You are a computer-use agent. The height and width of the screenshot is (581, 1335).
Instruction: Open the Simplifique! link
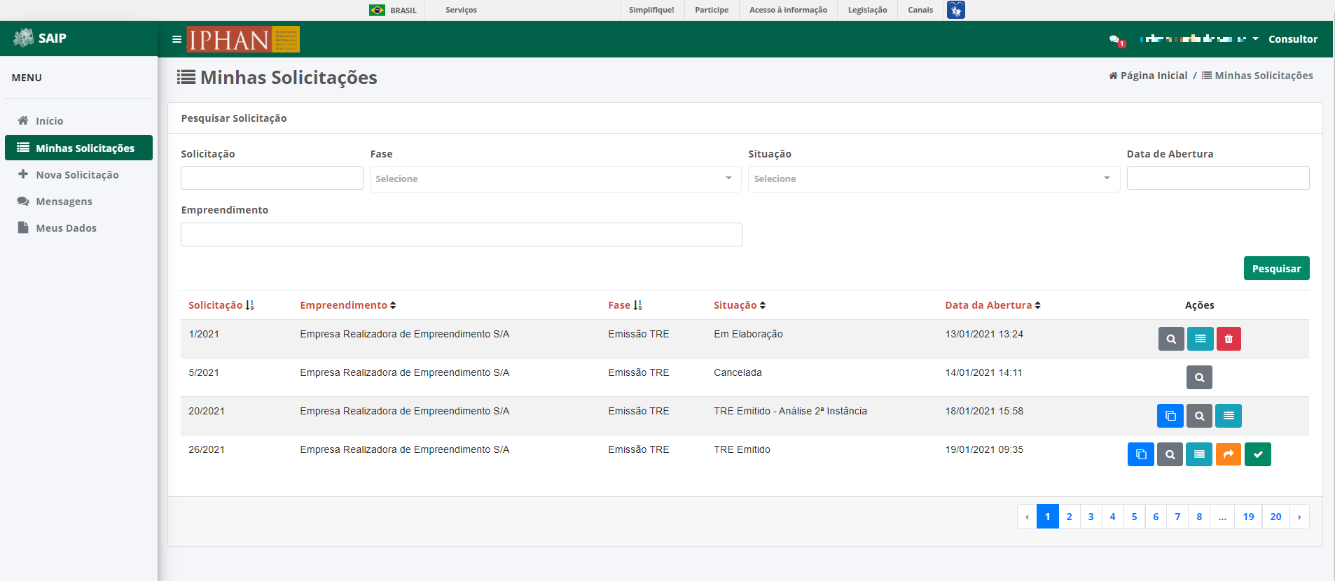click(651, 10)
